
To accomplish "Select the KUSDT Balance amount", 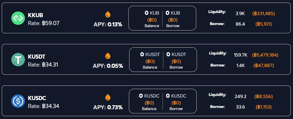I will 150,54.
